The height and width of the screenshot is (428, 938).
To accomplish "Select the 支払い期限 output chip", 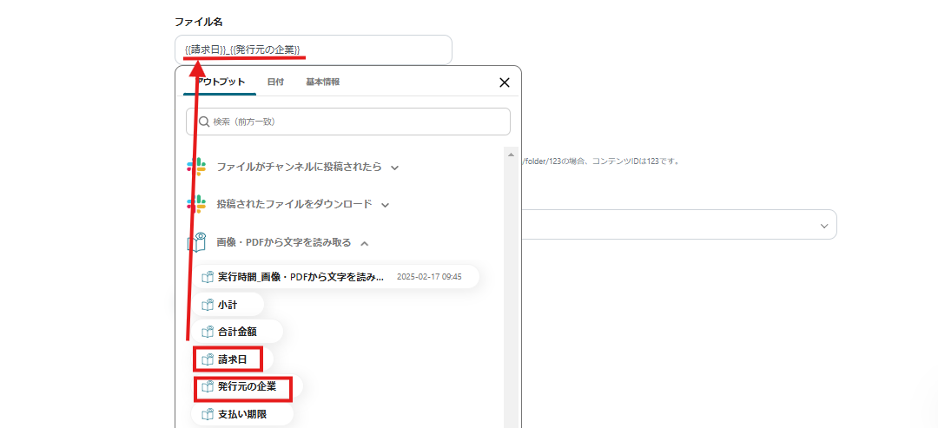I will point(242,413).
